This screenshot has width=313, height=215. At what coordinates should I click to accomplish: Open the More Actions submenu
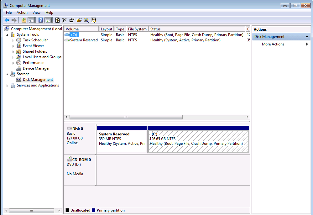click(281, 44)
